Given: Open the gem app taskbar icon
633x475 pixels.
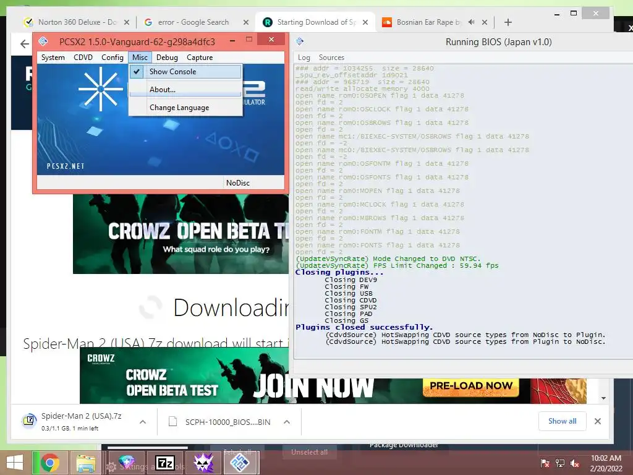Looking at the screenshot, I should (x=126, y=463).
